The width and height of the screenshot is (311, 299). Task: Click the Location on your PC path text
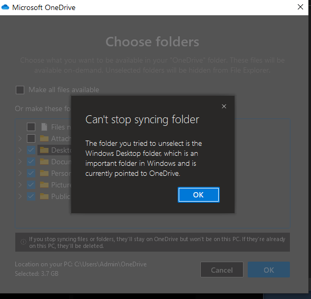81,264
